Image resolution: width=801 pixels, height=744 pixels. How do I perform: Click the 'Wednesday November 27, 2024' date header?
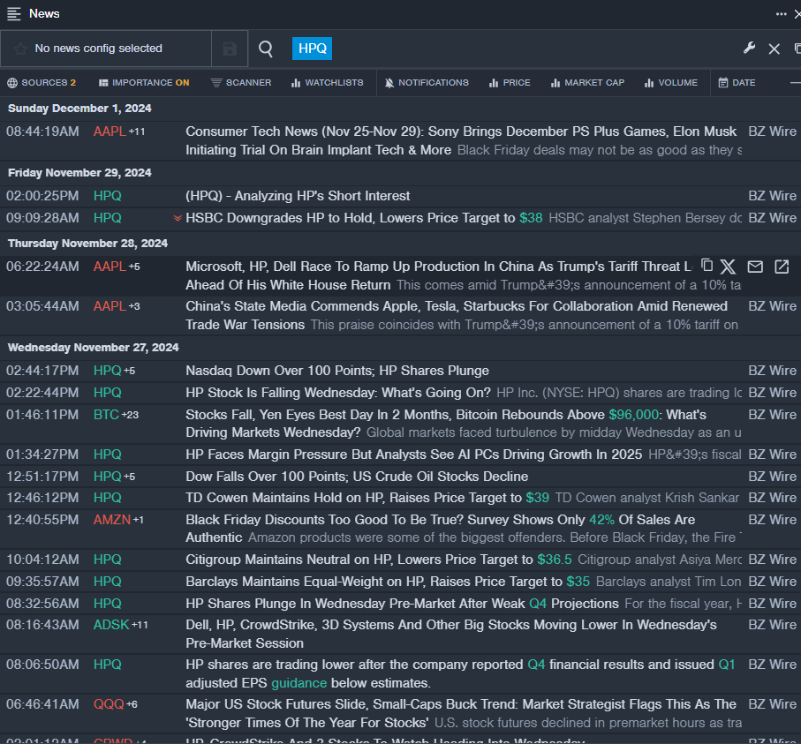[94, 347]
